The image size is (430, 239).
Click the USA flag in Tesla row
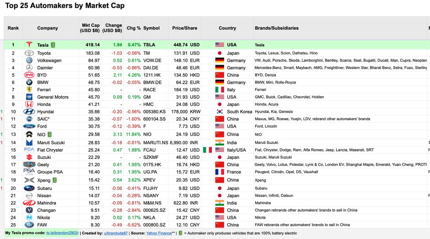click(220, 45)
